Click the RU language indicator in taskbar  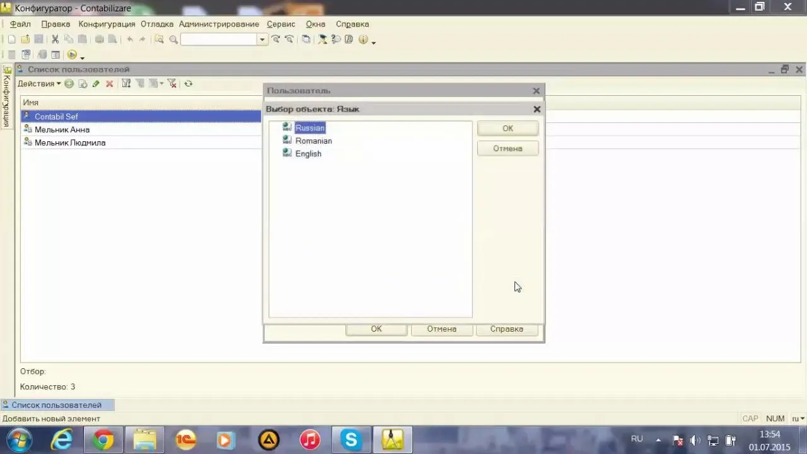pos(637,439)
